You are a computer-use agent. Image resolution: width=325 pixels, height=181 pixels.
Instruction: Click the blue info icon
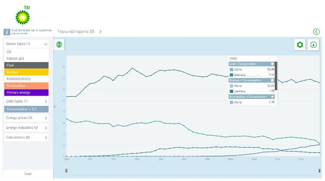click(x=7, y=32)
